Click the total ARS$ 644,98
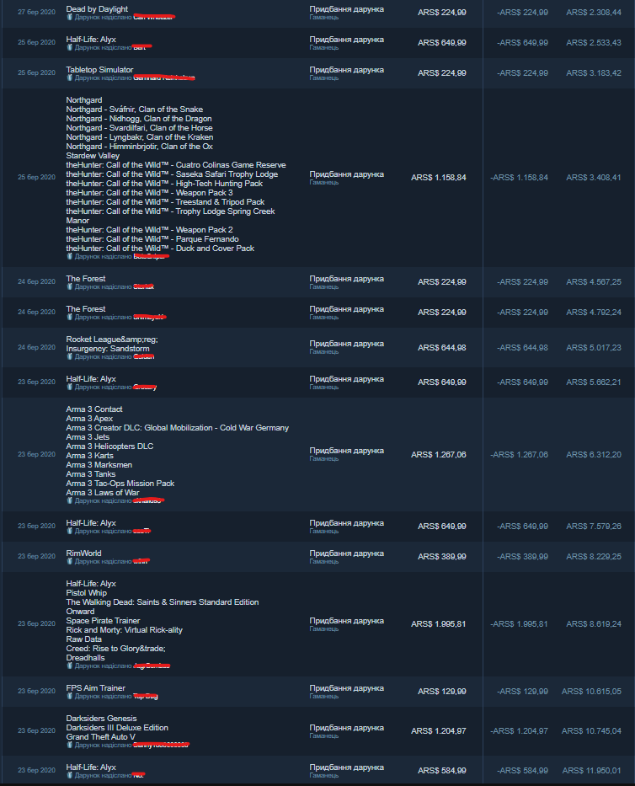 click(x=442, y=347)
